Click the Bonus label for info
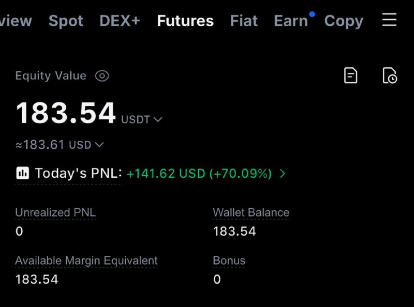 point(229,260)
